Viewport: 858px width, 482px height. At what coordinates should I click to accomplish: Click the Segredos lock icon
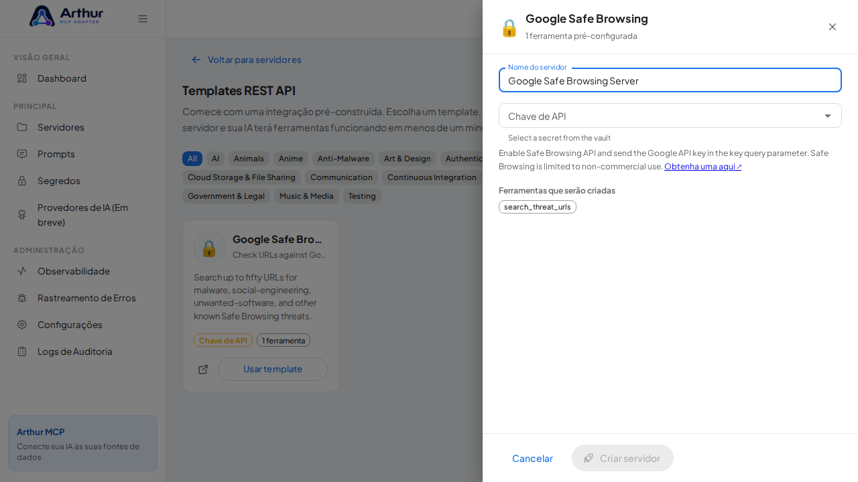(22, 181)
